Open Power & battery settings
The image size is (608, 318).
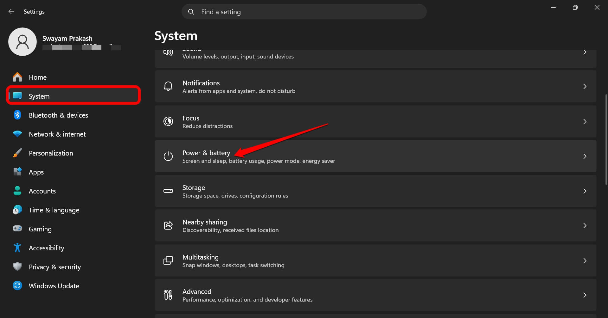pos(375,156)
